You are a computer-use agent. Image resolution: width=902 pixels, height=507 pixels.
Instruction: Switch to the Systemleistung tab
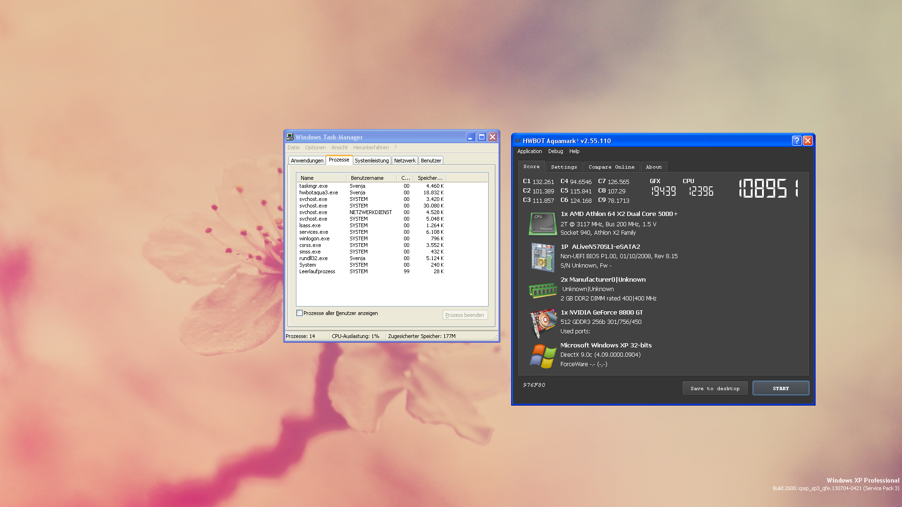pyautogui.click(x=372, y=161)
